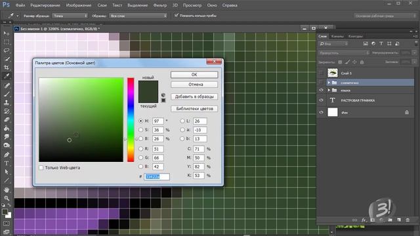Select the Brush tool
The width and height of the screenshot is (420, 236).
coord(7,94)
